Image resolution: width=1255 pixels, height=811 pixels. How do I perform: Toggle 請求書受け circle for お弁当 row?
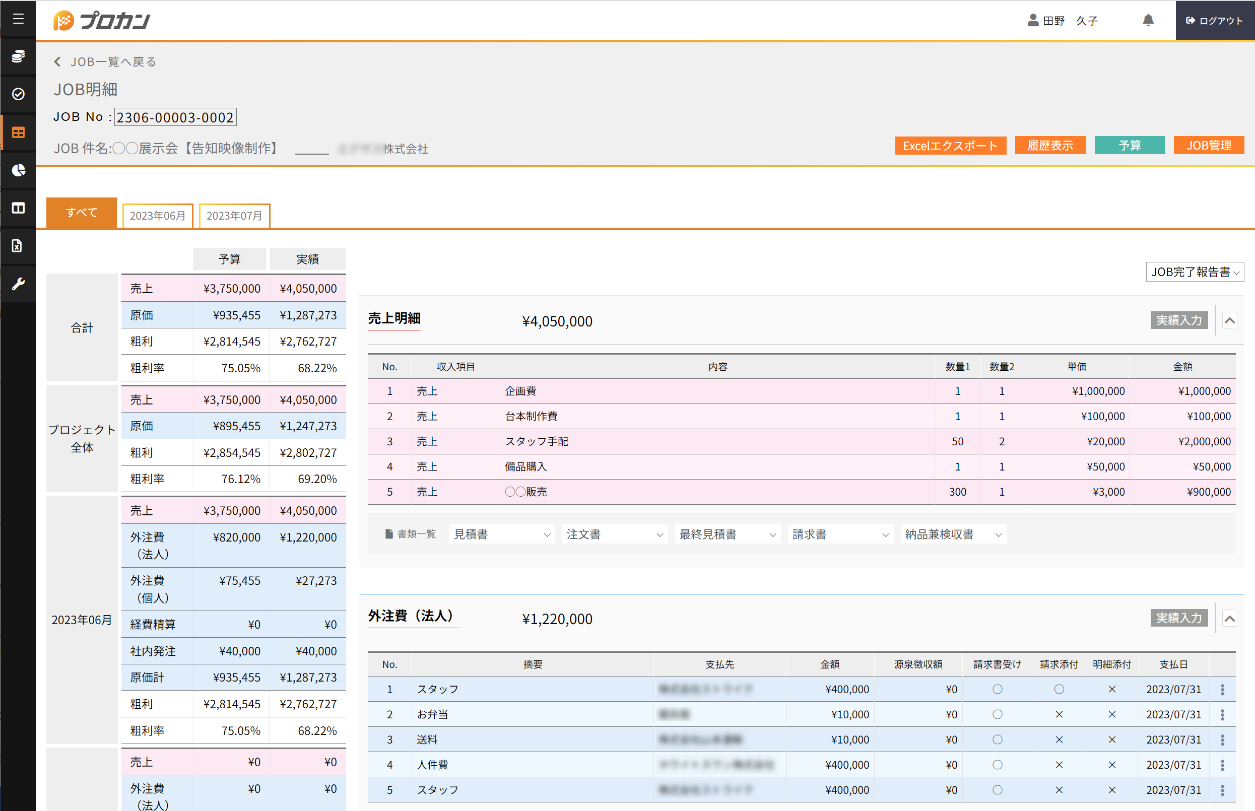click(x=997, y=715)
